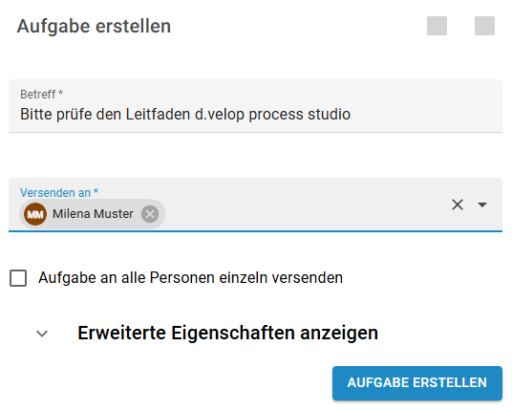Viewport: 512px width, 411px height.
Task: Enable Aufgabe an alle Personen einzeln versenden checkbox
Action: (18, 278)
